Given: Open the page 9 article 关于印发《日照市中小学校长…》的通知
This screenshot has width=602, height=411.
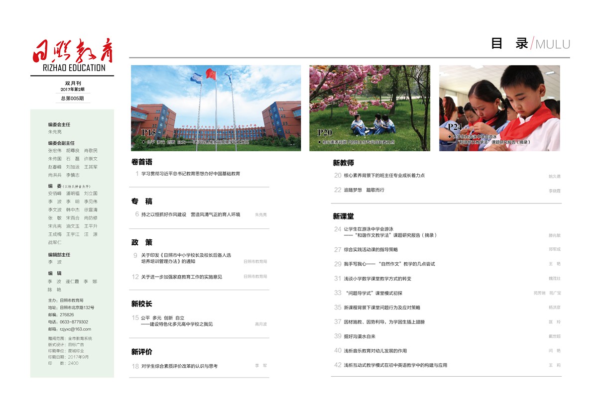Looking at the screenshot, I should (x=186, y=258).
